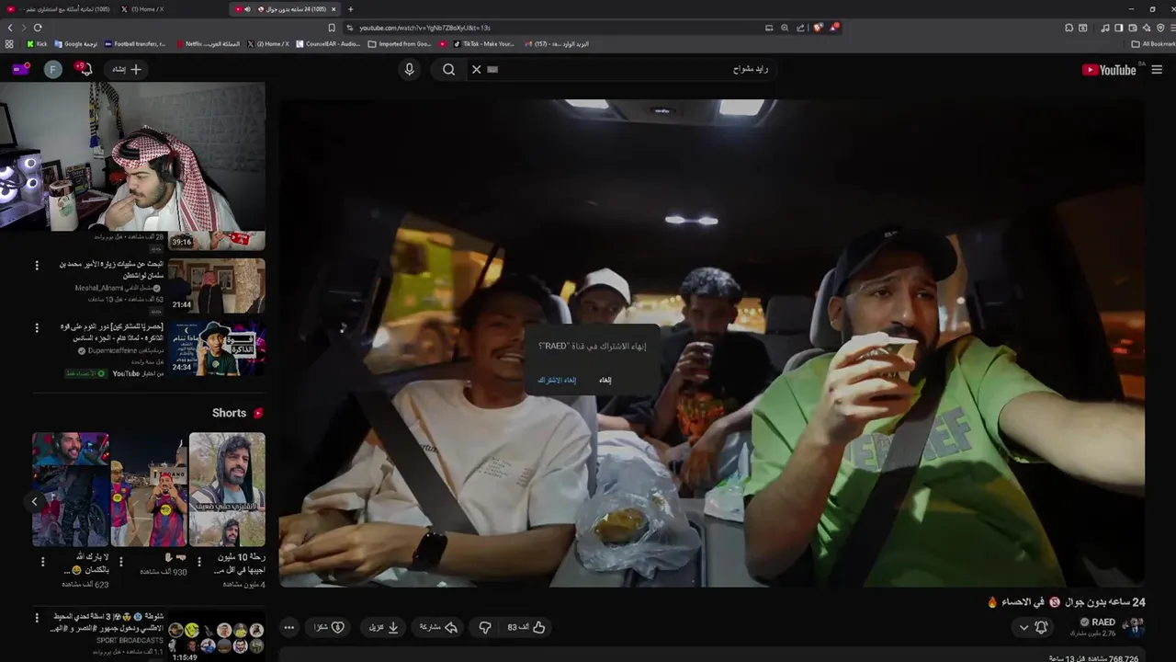Toggle the browser sidebar panel

coord(1118,28)
